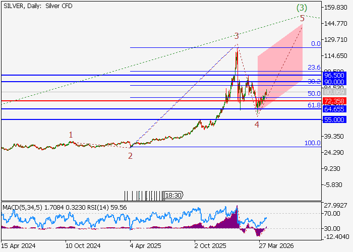Click the 100.0 Fibonacci level label
Image resolution: width=353 pixels, height=252 pixels.
[312, 143]
